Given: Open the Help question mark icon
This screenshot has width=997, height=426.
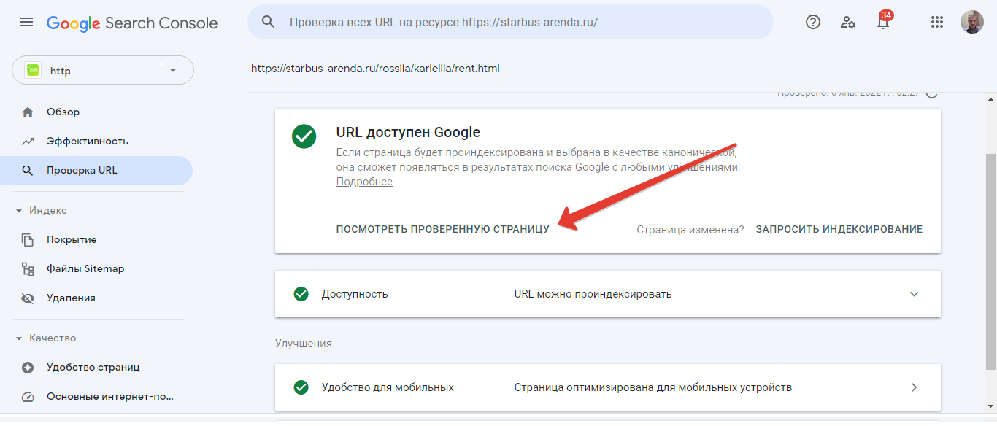Looking at the screenshot, I should [x=813, y=22].
